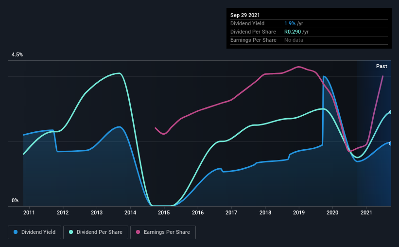This screenshot has width=399, height=247.
Task: Click the R0.290 dividend per share value
Action: pos(293,32)
